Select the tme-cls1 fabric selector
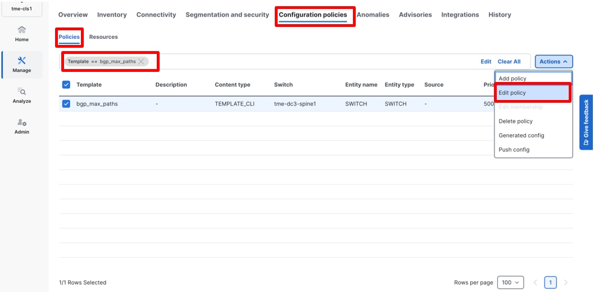594x292 pixels. 21,9
